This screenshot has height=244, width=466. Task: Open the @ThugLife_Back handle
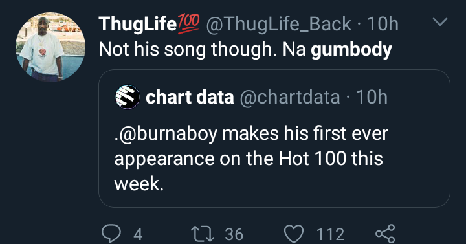pyautogui.click(x=278, y=24)
